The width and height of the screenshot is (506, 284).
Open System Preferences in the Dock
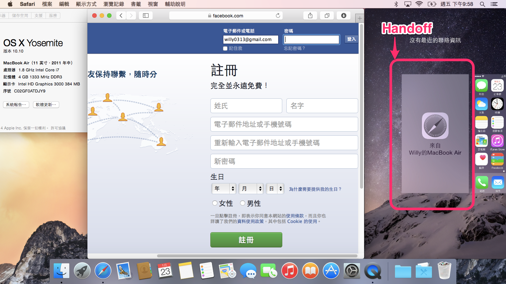click(x=352, y=271)
